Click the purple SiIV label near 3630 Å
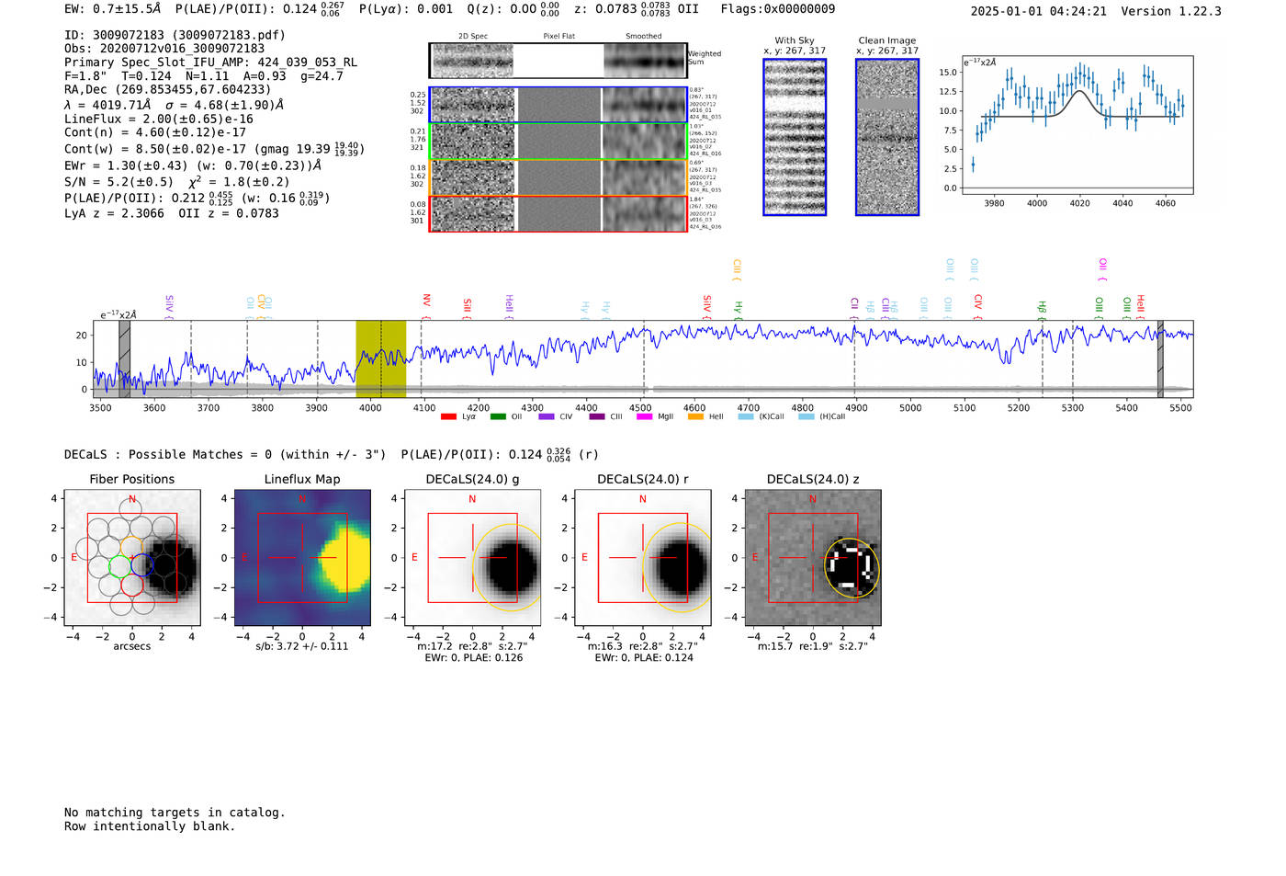The width and height of the screenshot is (1286, 876). point(169,307)
